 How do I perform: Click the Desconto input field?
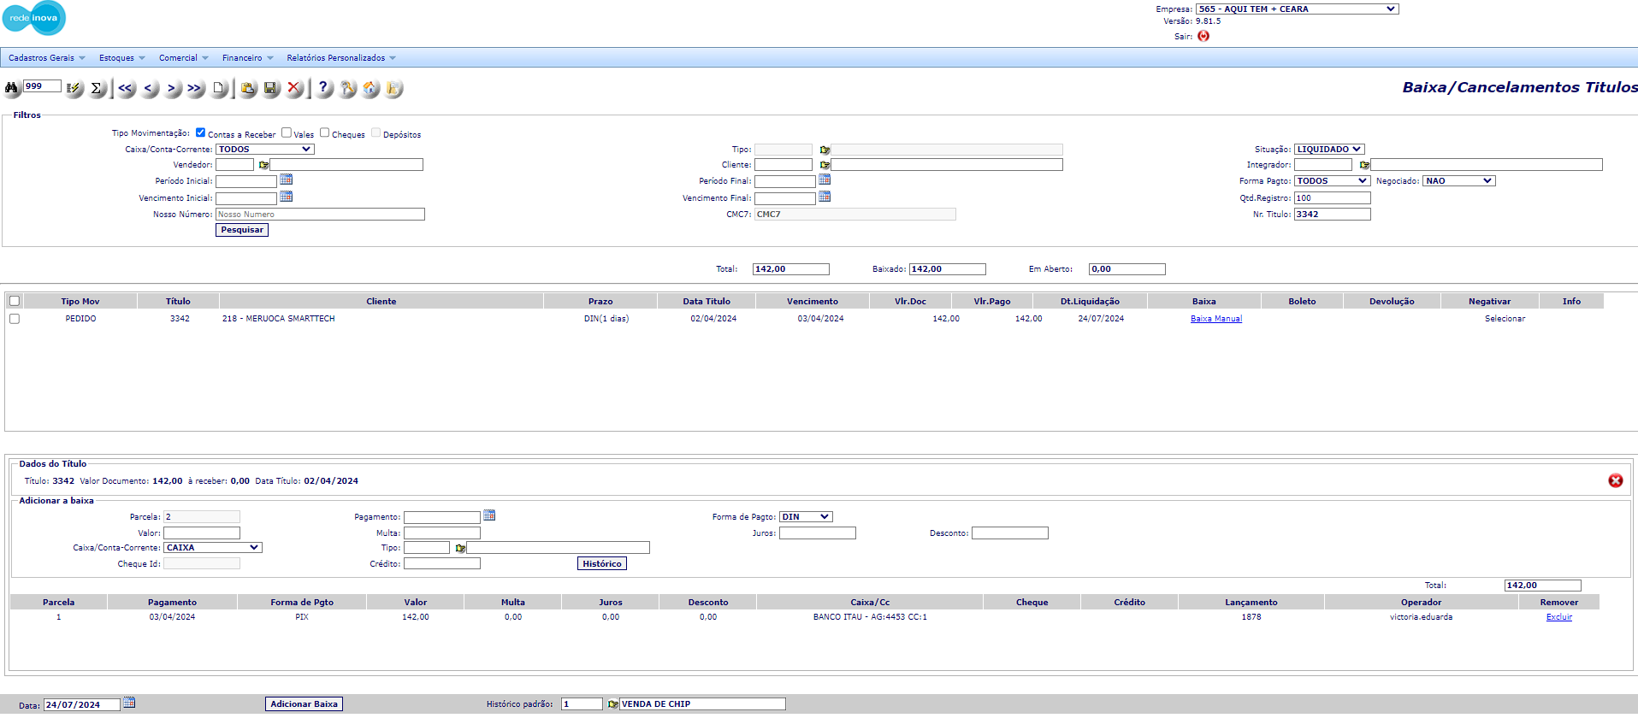click(x=1009, y=533)
